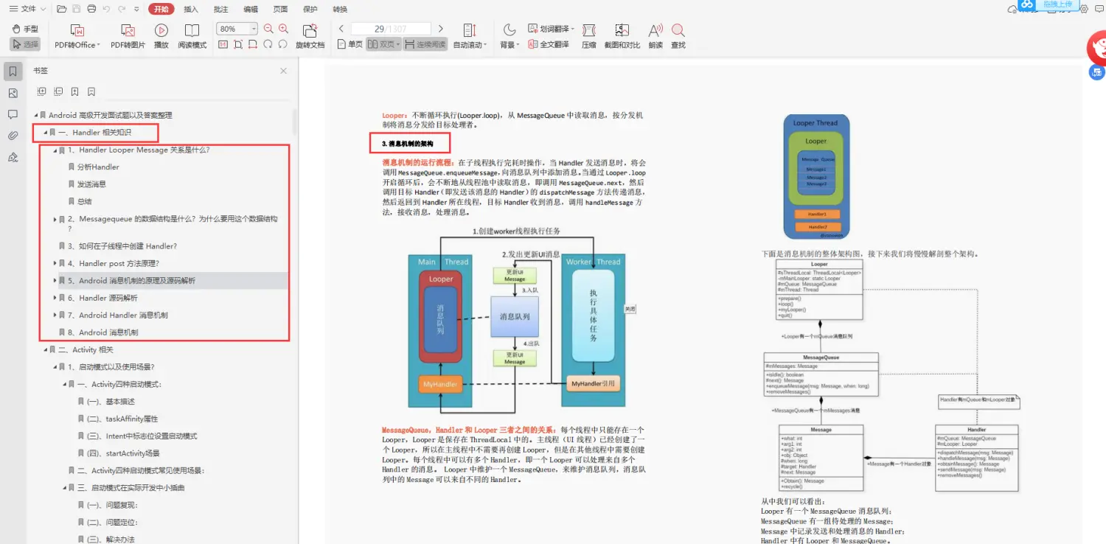The height and width of the screenshot is (544, 1106).
Task: Toggle 连续阅读 continuous reading
Action: pyautogui.click(x=425, y=44)
